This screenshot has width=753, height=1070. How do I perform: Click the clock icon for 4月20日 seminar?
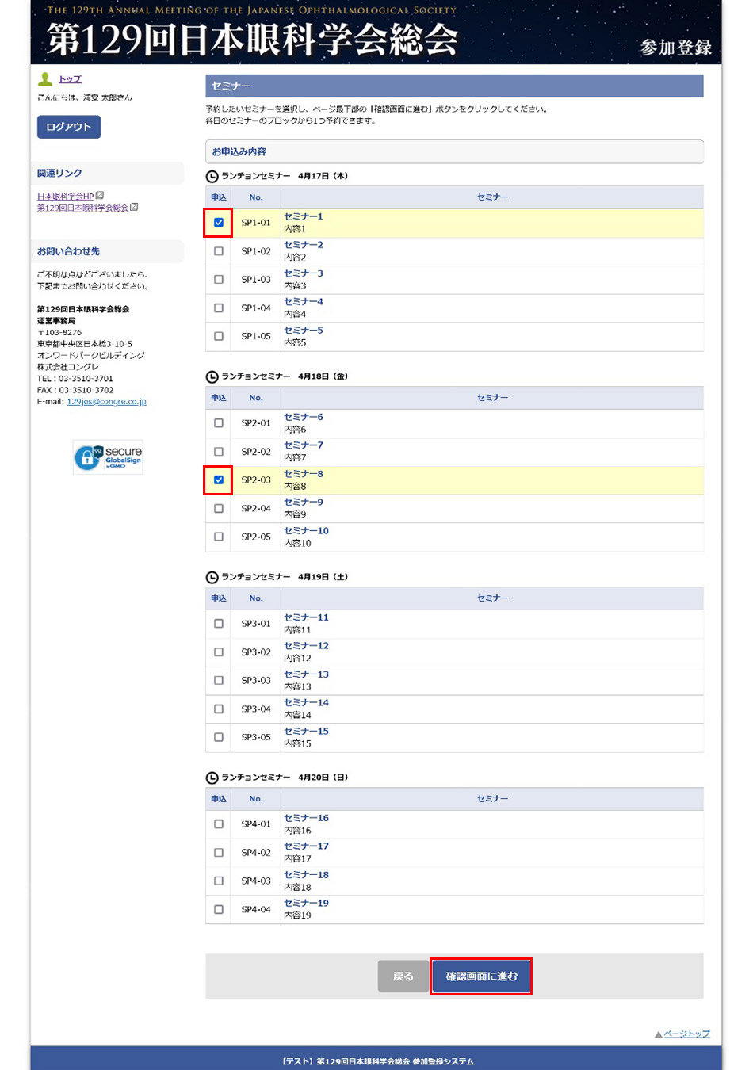coord(212,778)
